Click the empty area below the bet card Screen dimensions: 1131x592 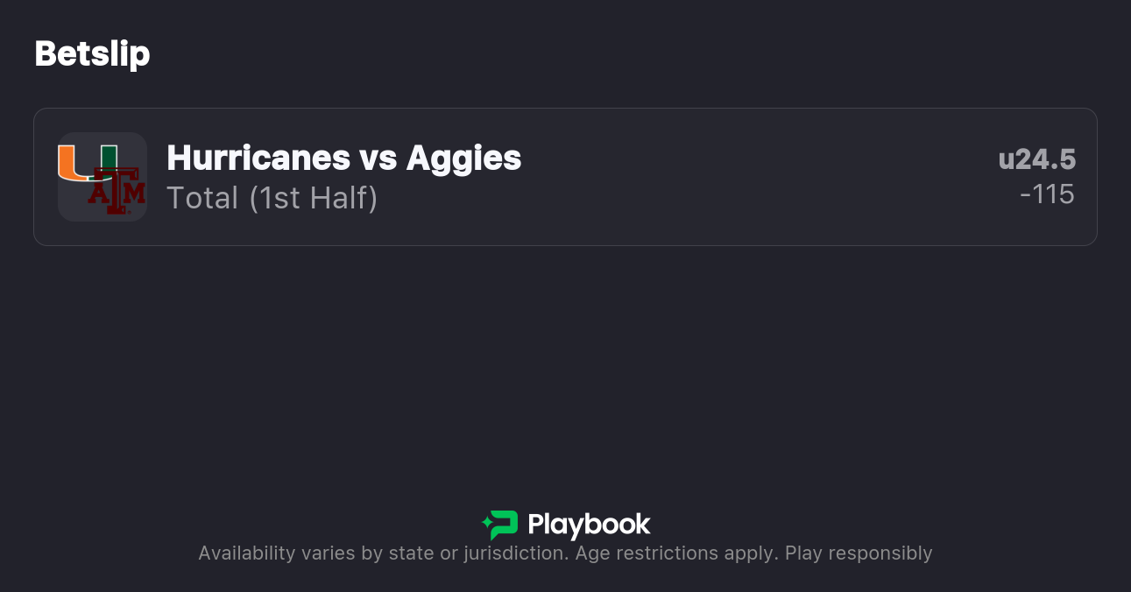(x=565, y=368)
